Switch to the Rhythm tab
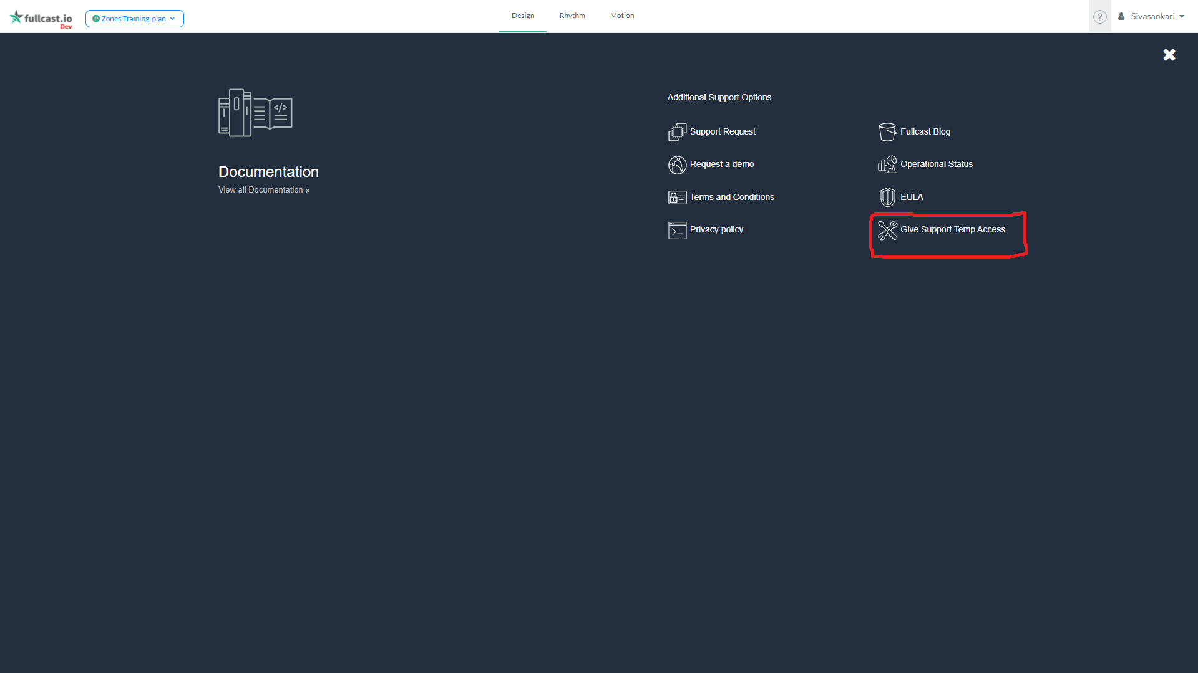1198x673 pixels. tap(572, 16)
